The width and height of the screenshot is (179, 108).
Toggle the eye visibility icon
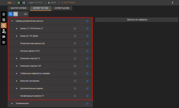pyautogui.click(x=26, y=14)
